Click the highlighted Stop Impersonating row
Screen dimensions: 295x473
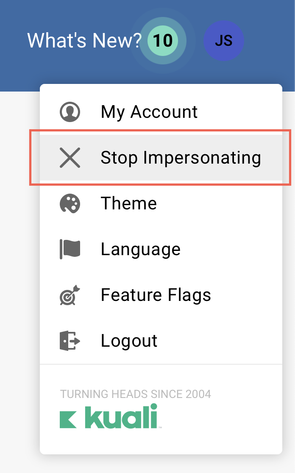(161, 157)
